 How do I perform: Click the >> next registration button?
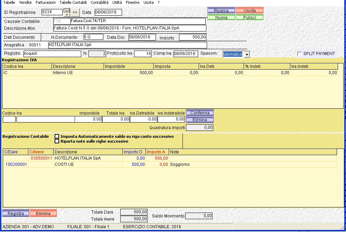tap(75, 12)
